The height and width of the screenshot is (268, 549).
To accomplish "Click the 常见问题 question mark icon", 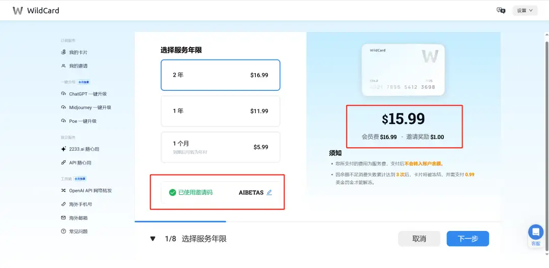I will point(64,231).
